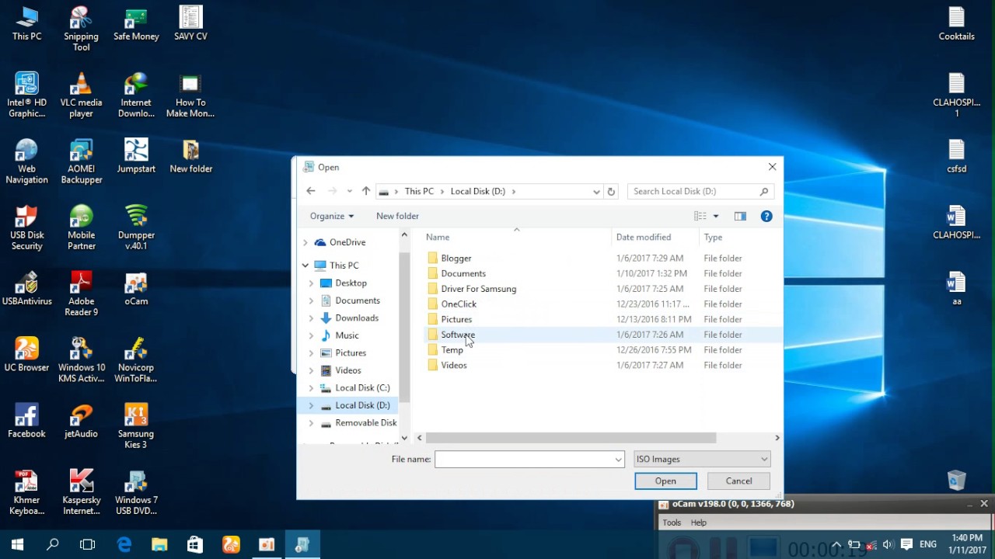Open File Explorer from taskbar
Viewport: 995px width, 559px height.
[159, 544]
